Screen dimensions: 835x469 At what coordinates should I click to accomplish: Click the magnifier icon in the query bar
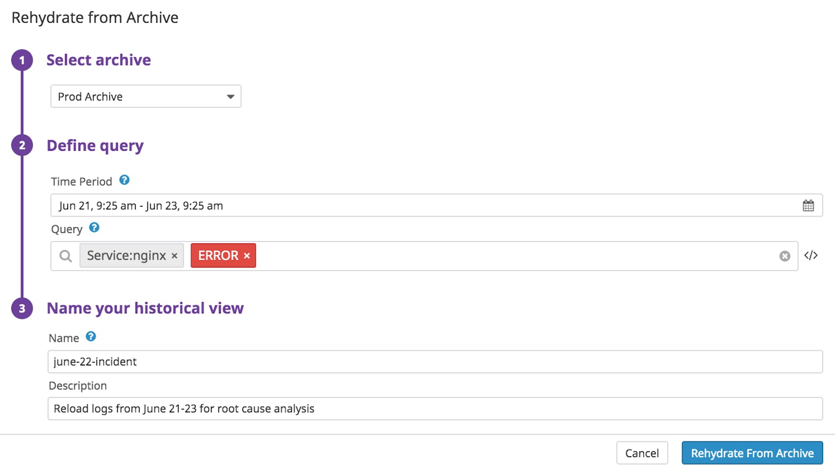pos(65,256)
